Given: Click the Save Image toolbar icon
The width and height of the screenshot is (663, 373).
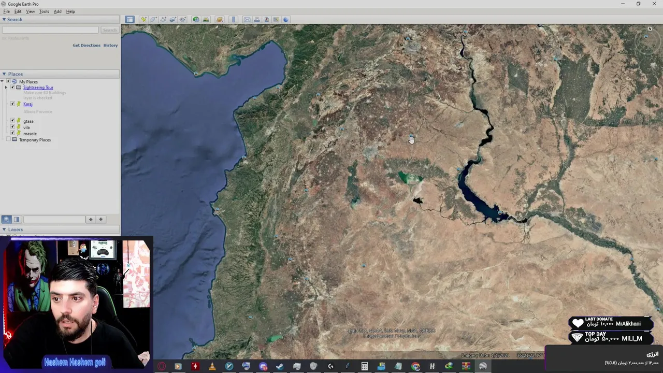Looking at the screenshot, I should point(267,20).
